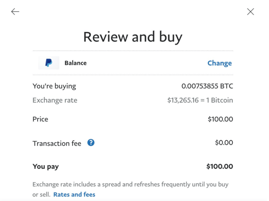This screenshot has height=201, width=269.
Task: Open the Rates and fees link
Action: click(74, 195)
